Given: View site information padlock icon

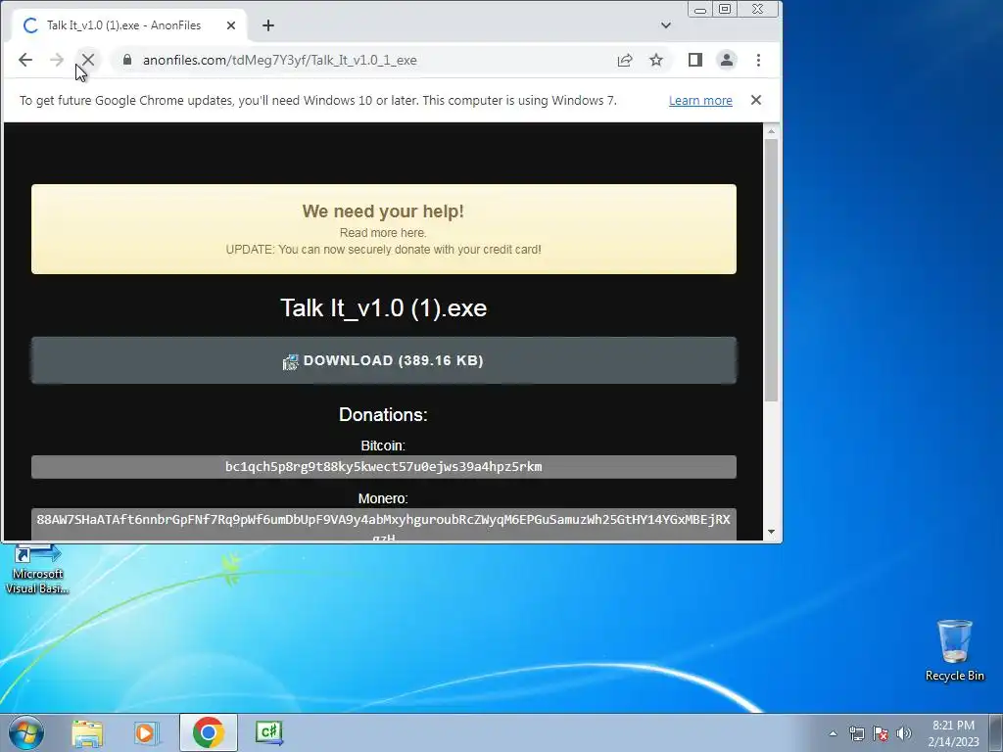Looking at the screenshot, I should (127, 60).
